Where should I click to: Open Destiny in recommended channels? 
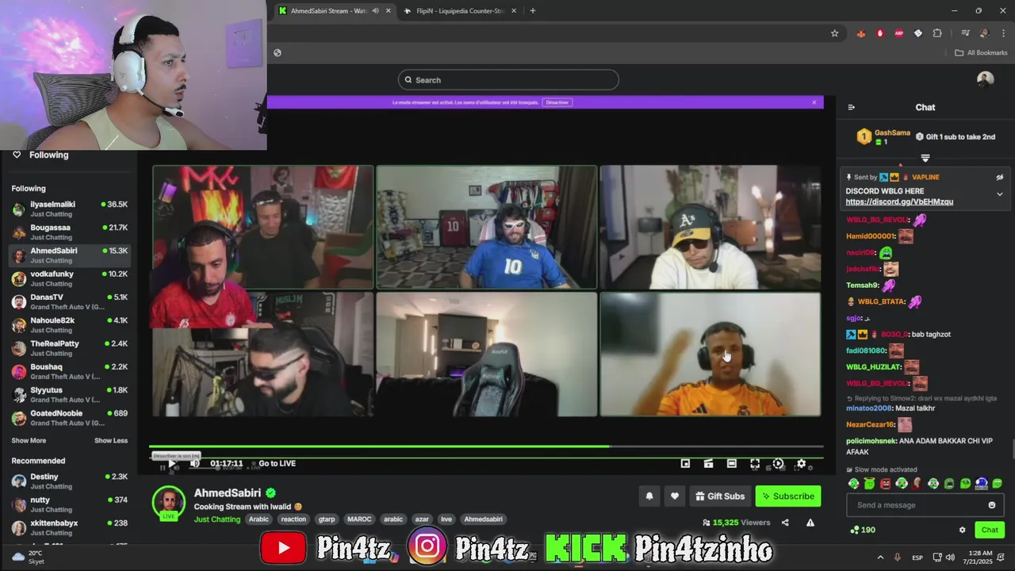(69, 481)
